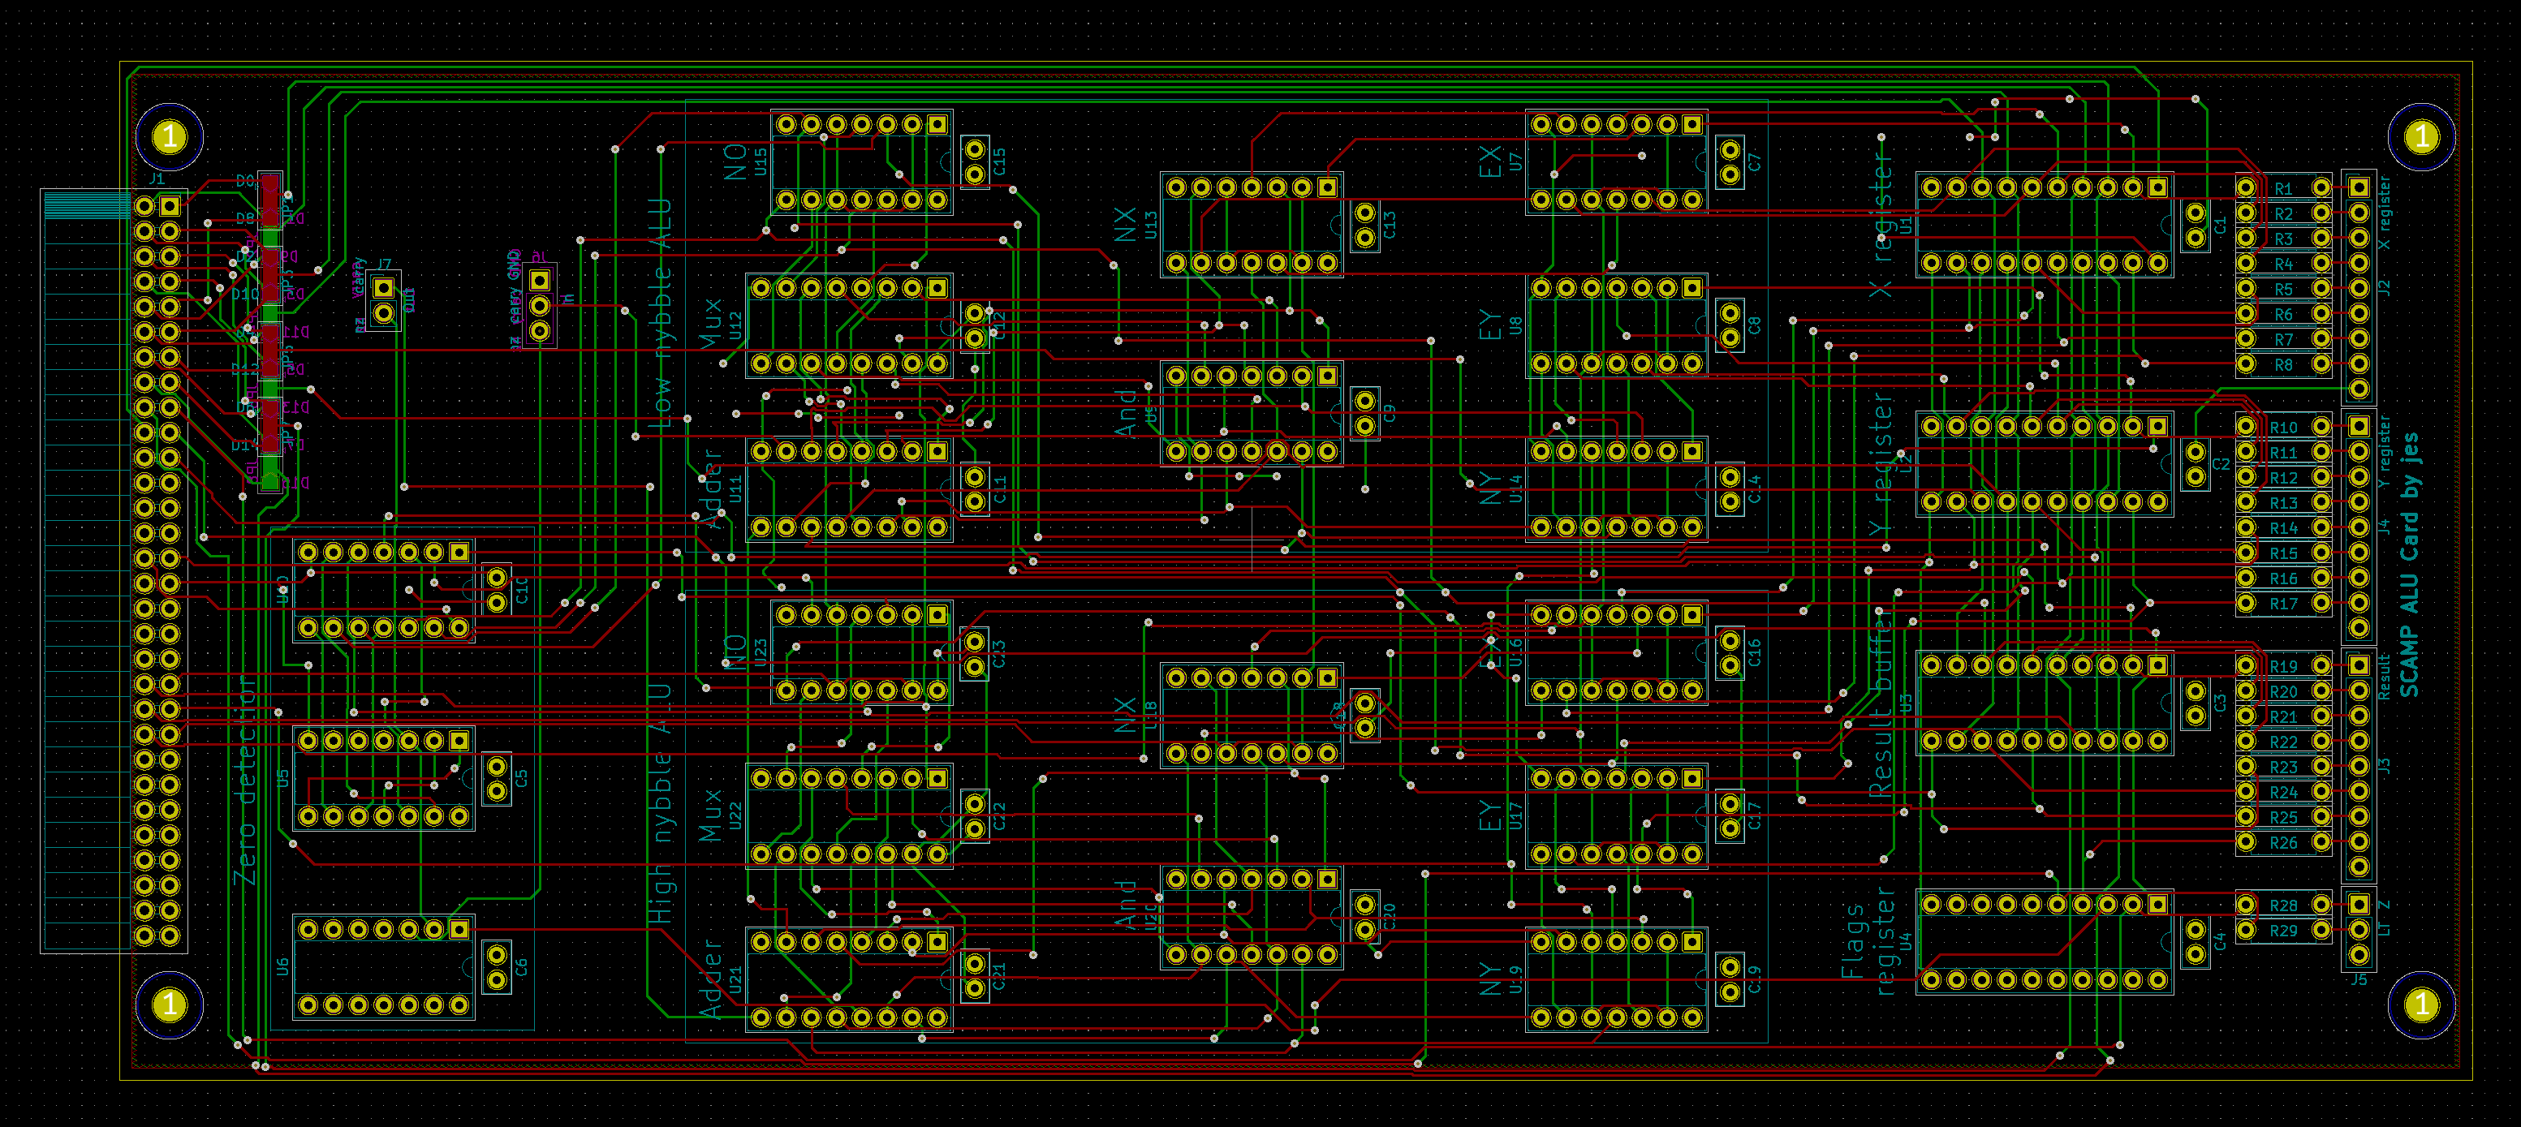This screenshot has width=2521, height=1127.
Task: Click the square top pad of connector J2
Action: (2359, 187)
